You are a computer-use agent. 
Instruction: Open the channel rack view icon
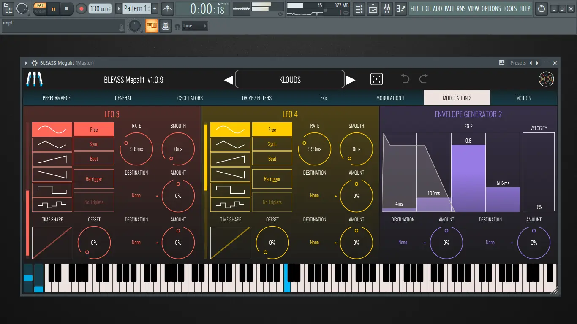(x=359, y=8)
